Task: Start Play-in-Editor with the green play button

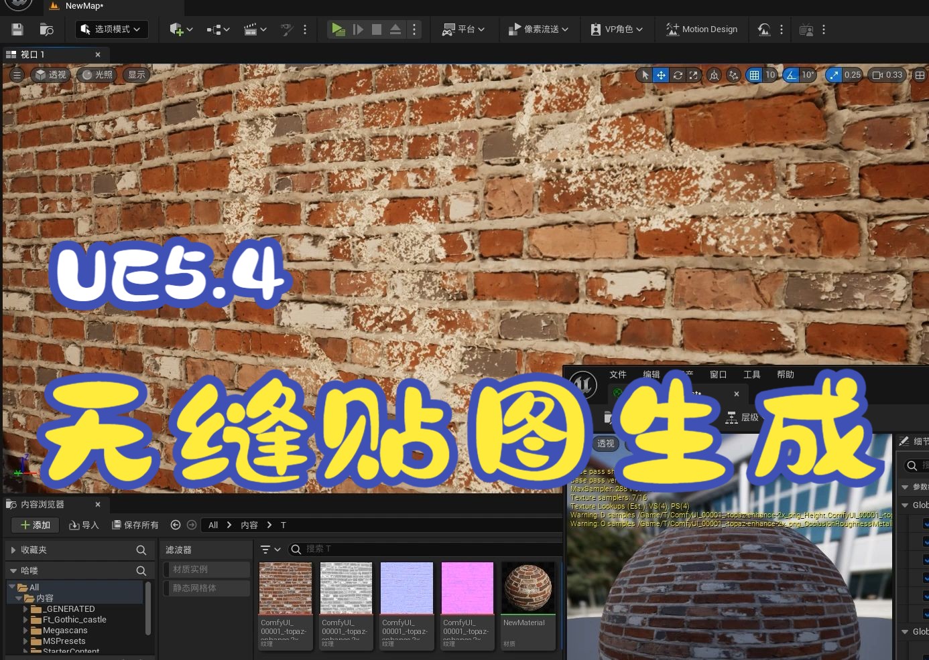Action: 338,29
